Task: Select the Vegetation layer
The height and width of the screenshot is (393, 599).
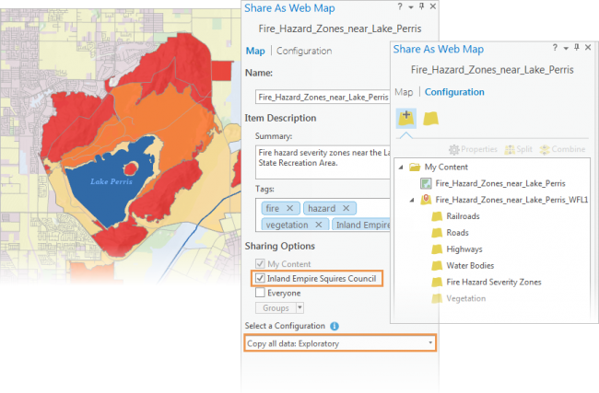Action: tap(465, 298)
